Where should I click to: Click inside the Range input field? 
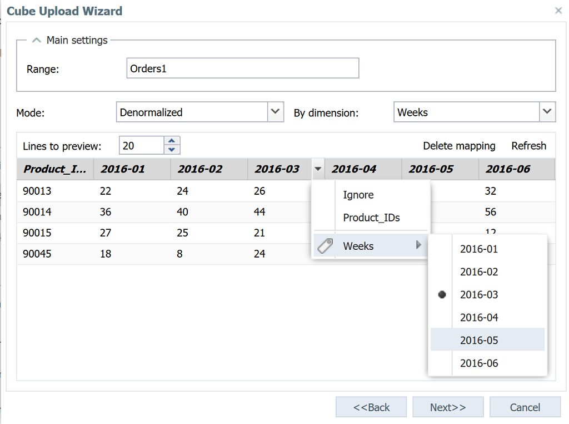(242, 68)
